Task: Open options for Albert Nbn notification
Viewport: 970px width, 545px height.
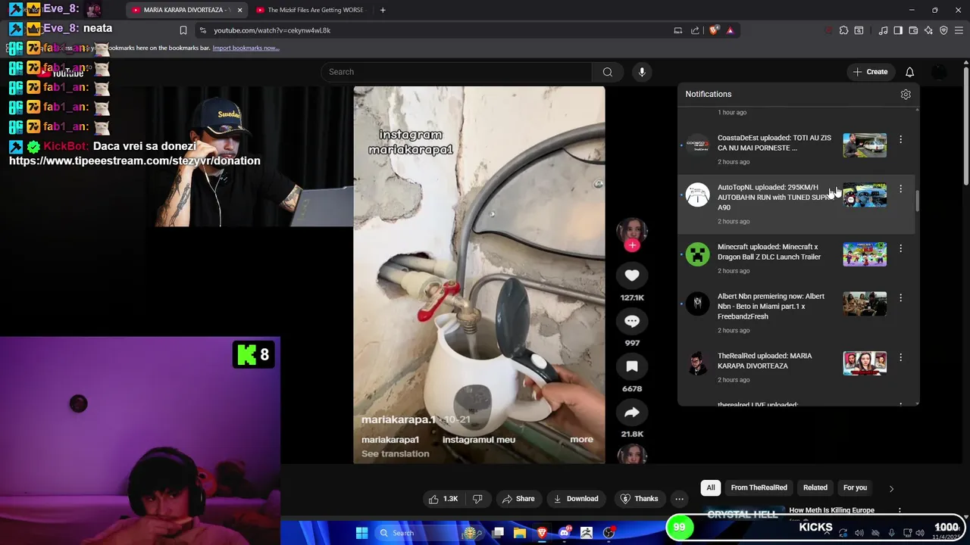Action: click(x=900, y=297)
